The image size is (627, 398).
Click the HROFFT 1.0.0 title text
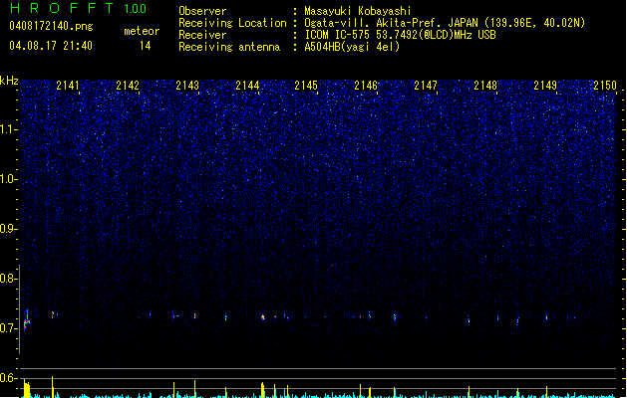click(78, 8)
